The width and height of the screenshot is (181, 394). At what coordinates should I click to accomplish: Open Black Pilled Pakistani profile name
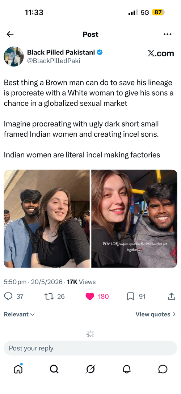(x=61, y=52)
